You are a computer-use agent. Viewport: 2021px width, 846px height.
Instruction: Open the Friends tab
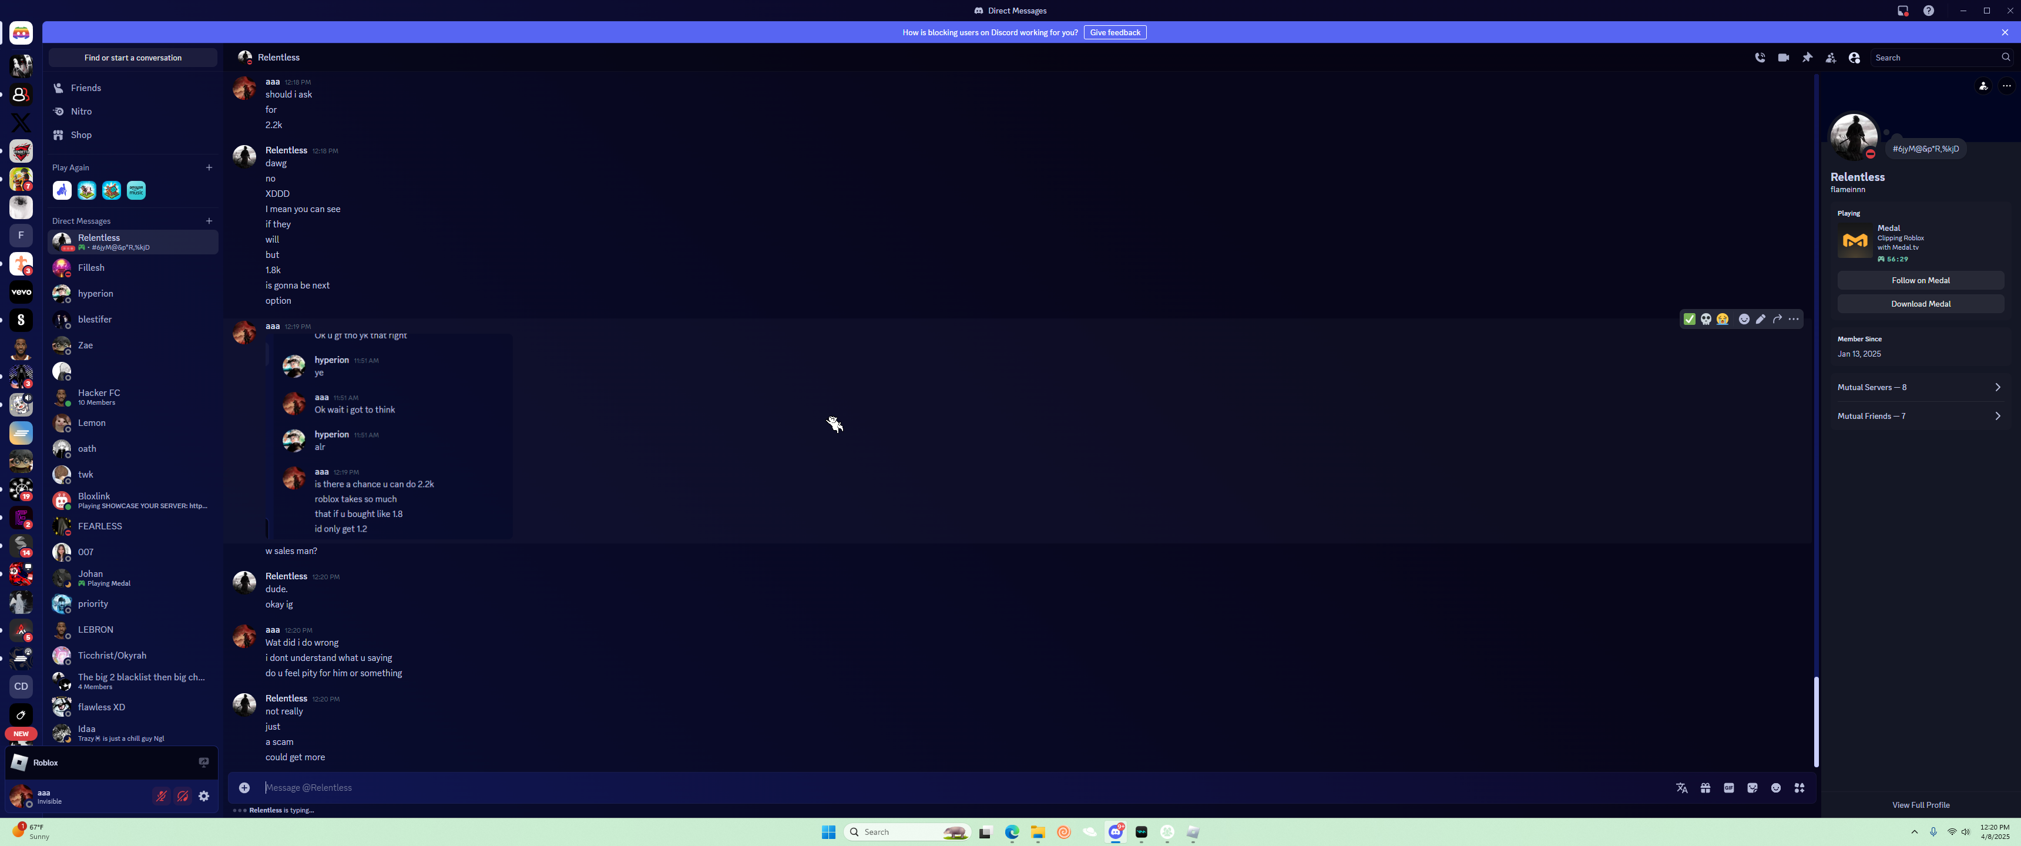[x=86, y=88]
